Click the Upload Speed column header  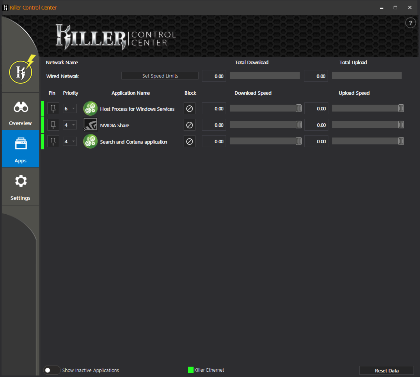point(354,93)
